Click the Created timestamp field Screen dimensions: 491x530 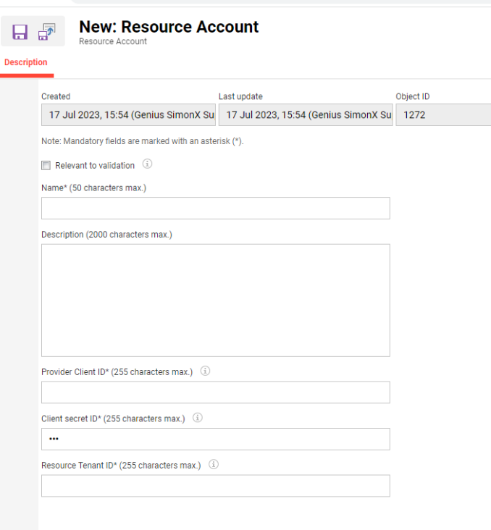pyautogui.click(x=128, y=115)
